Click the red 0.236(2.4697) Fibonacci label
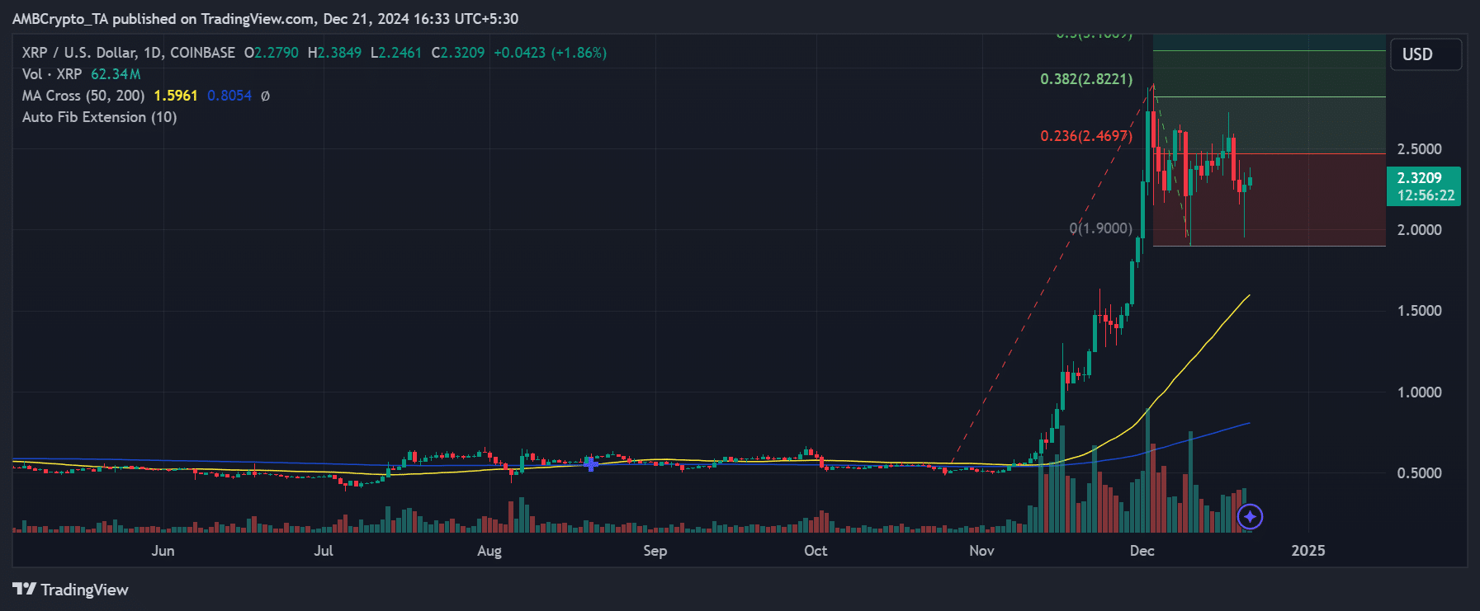This screenshot has height=611, width=1480. pyautogui.click(x=1085, y=136)
